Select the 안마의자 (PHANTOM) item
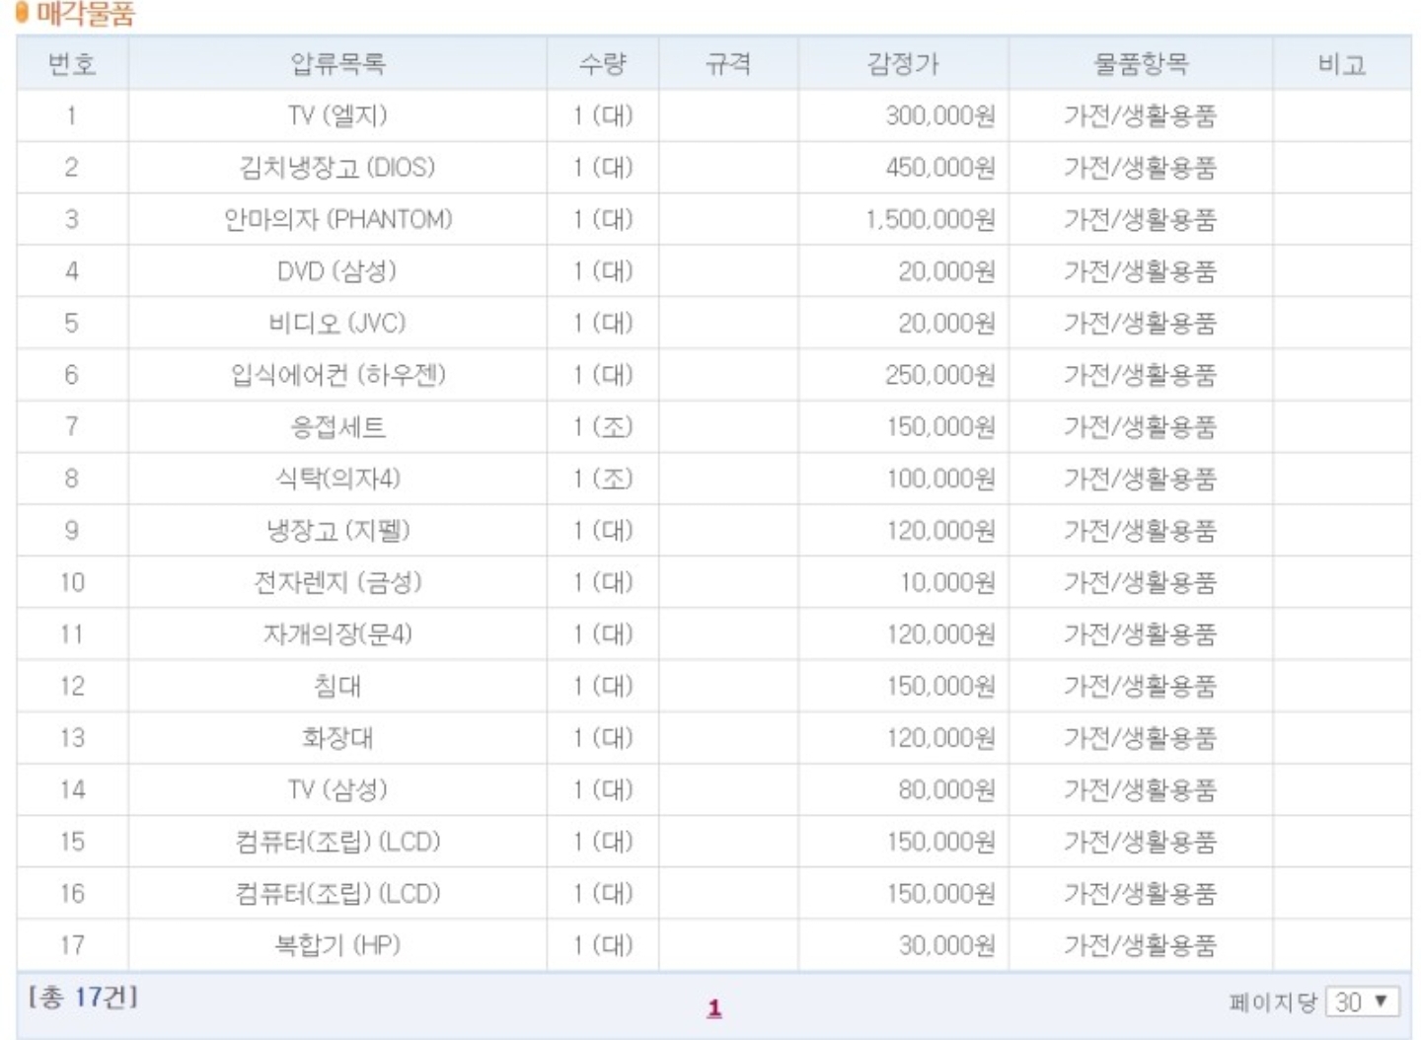 coord(337,219)
